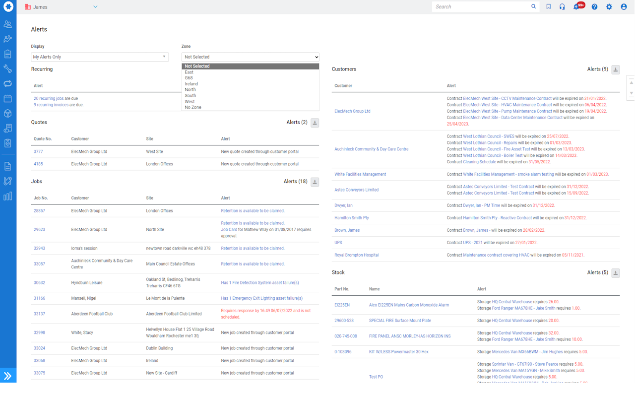Open Auchinleck Community & Day Care Centre customer link

[372, 149]
